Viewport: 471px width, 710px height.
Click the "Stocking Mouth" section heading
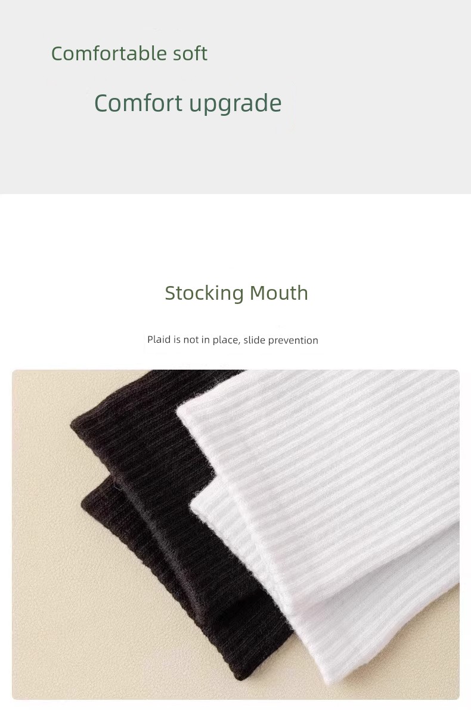click(236, 293)
